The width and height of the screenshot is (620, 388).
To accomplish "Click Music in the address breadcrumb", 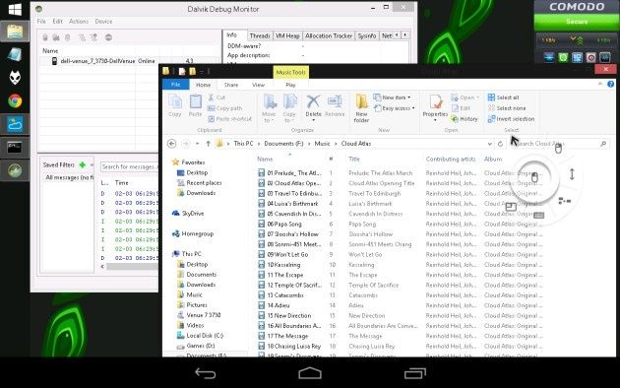I will (322, 144).
